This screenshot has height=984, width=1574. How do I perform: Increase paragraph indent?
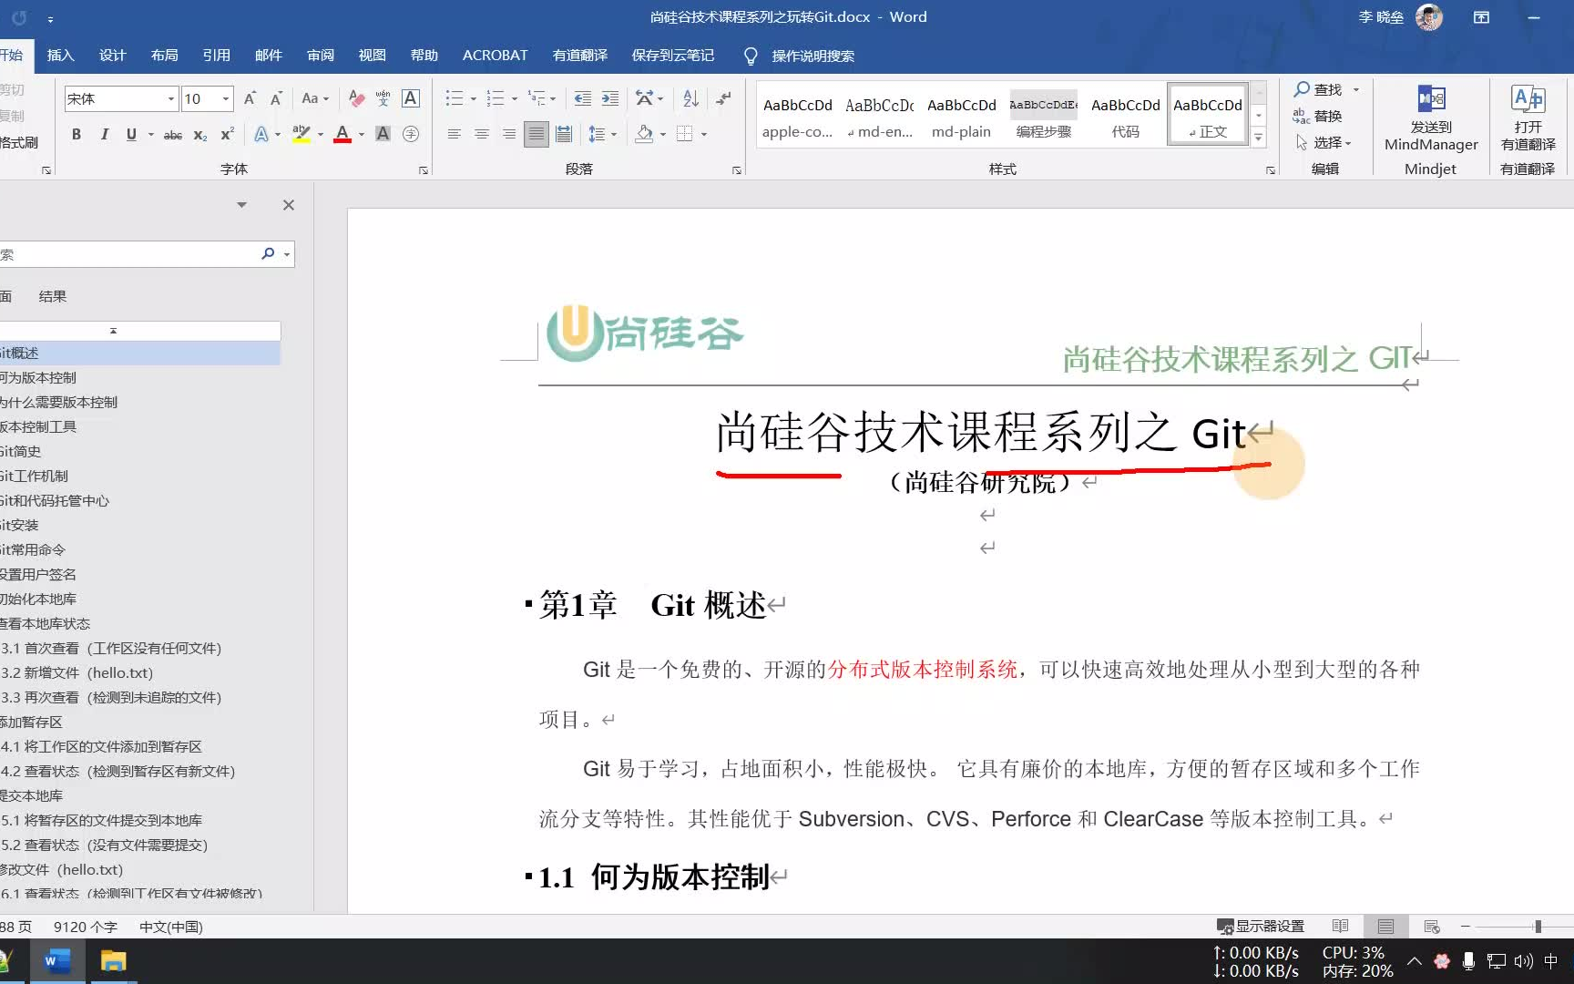(x=610, y=98)
